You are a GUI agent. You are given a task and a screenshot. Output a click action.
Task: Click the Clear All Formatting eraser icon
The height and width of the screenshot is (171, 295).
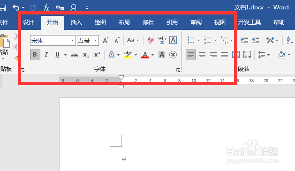(151, 40)
